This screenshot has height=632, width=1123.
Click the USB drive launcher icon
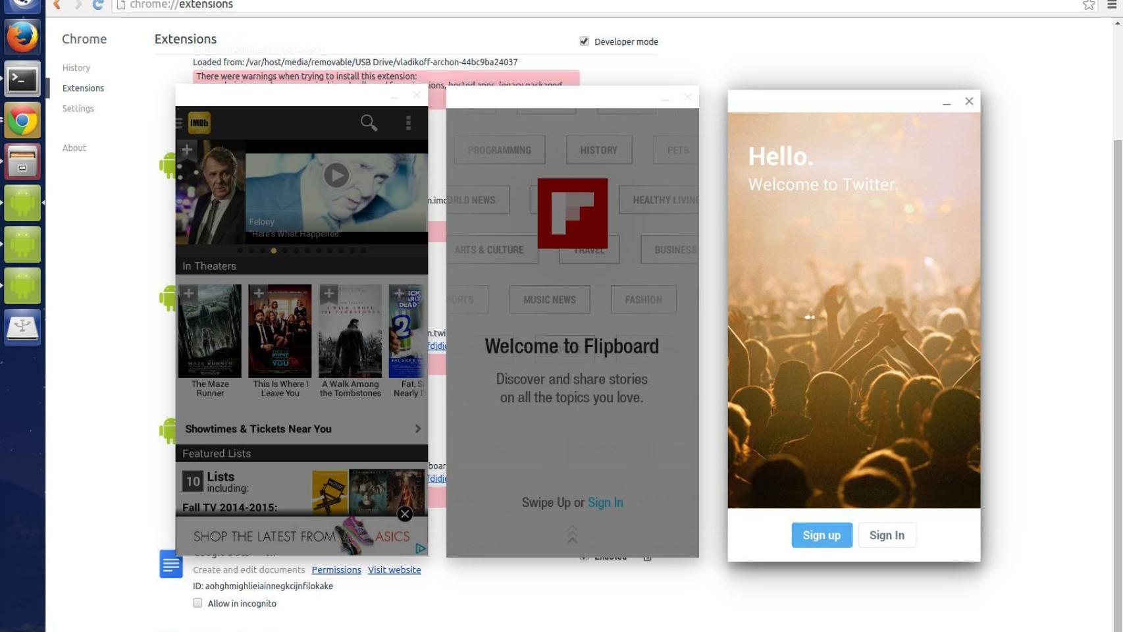[22, 327]
